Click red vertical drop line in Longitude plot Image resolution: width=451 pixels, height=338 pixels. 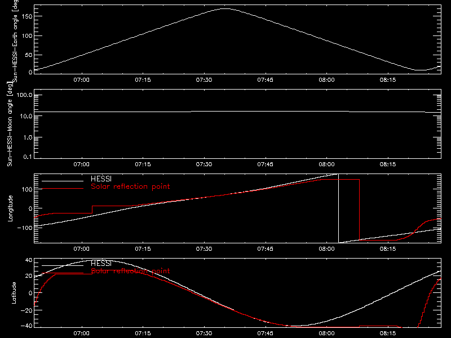point(359,210)
